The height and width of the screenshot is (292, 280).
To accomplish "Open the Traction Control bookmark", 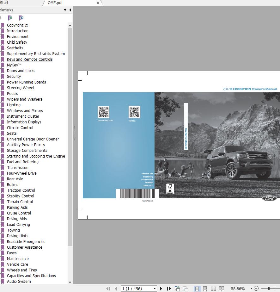I will coord(21,190).
